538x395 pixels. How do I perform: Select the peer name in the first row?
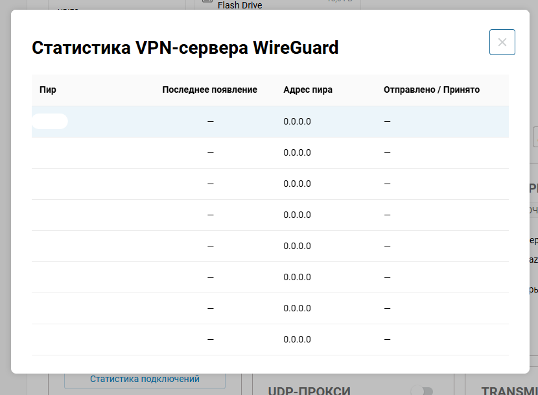point(50,121)
